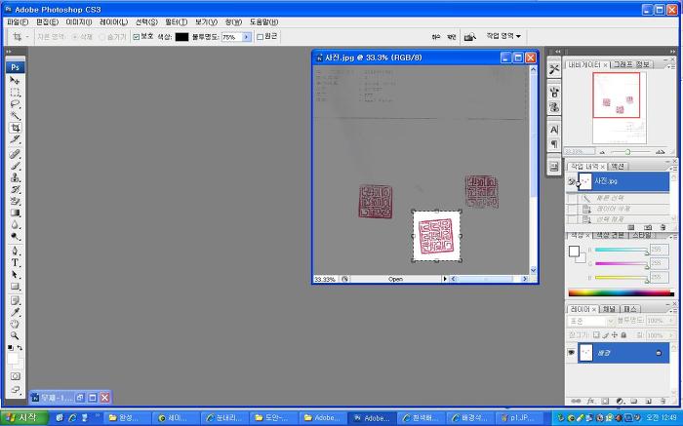Hide the 배경 layer with eye icon
Image resolution: width=683 pixels, height=426 pixels.
click(x=572, y=352)
